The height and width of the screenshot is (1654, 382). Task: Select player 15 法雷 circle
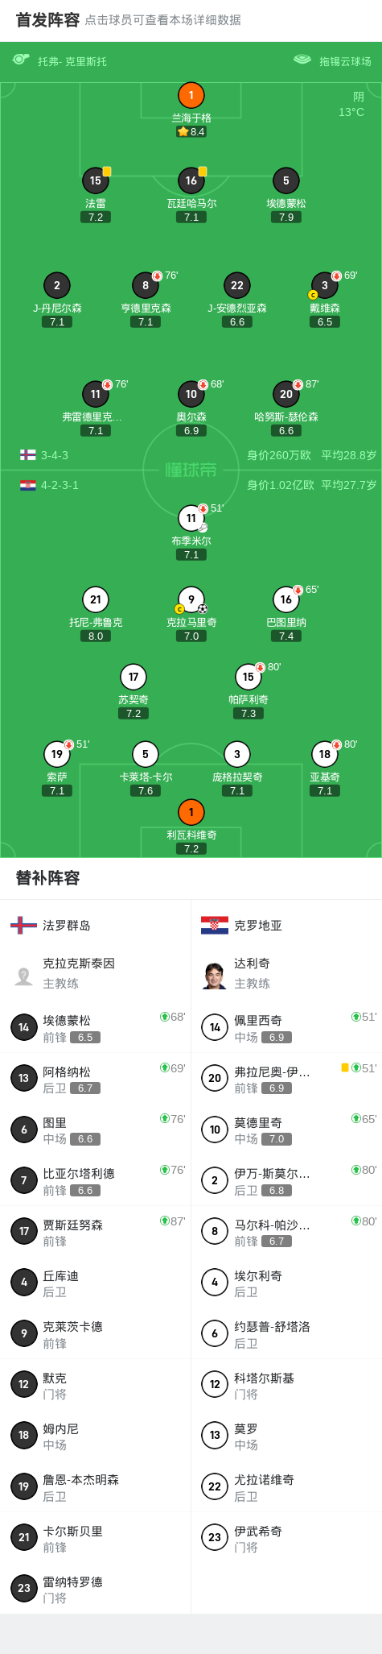click(96, 180)
